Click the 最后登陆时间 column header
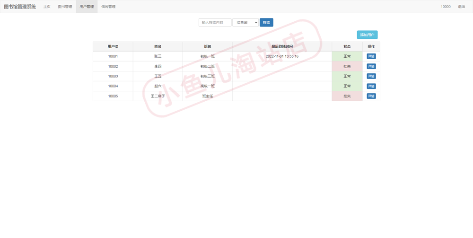Image resolution: width=473 pixels, height=238 pixels. [282, 46]
